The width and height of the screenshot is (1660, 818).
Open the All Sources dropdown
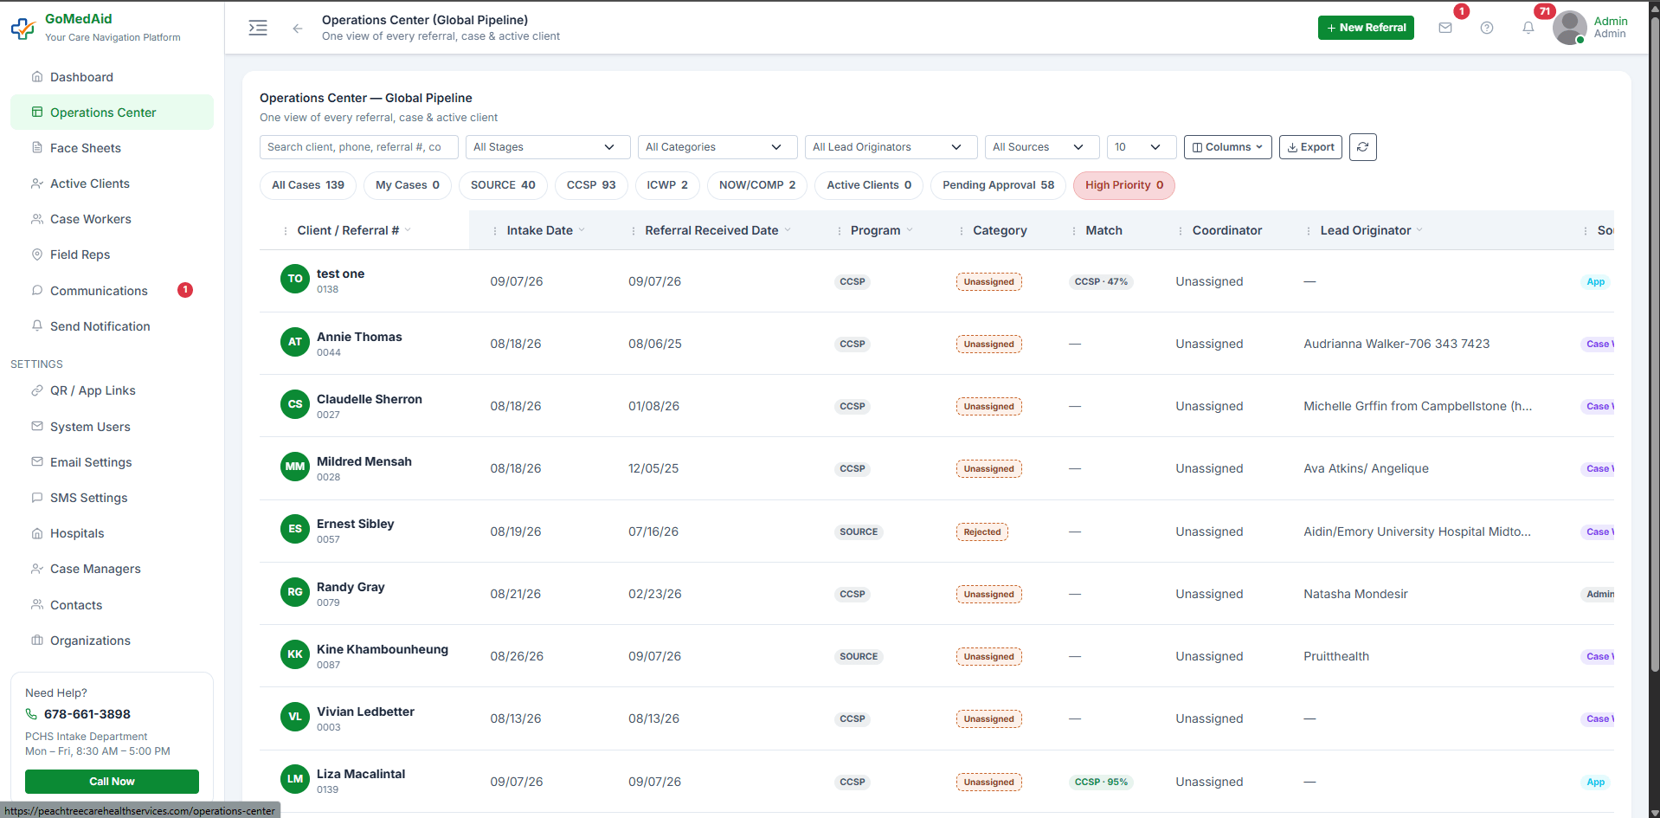coord(1042,147)
